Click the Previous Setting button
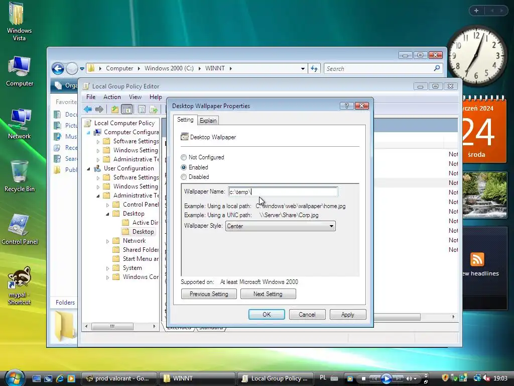 [x=209, y=294]
